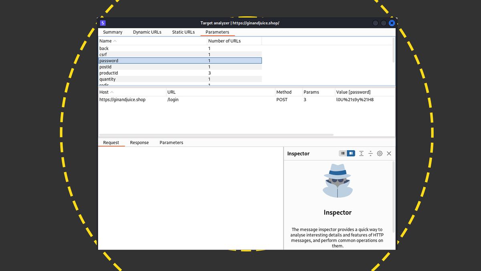Open the lower Parameters tab
The width and height of the screenshot is (481, 271).
[171, 142]
